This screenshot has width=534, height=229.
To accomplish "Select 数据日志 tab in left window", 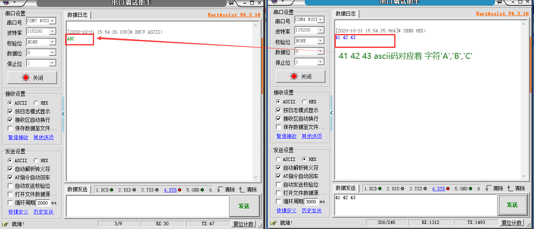I will pyautogui.click(x=78, y=15).
